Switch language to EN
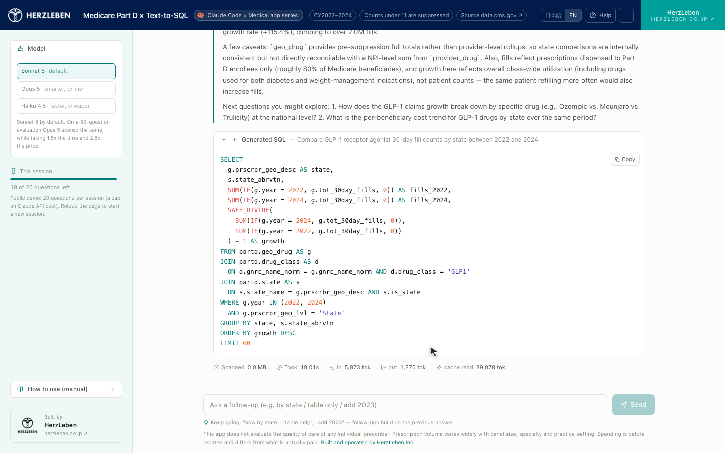 click(x=573, y=15)
